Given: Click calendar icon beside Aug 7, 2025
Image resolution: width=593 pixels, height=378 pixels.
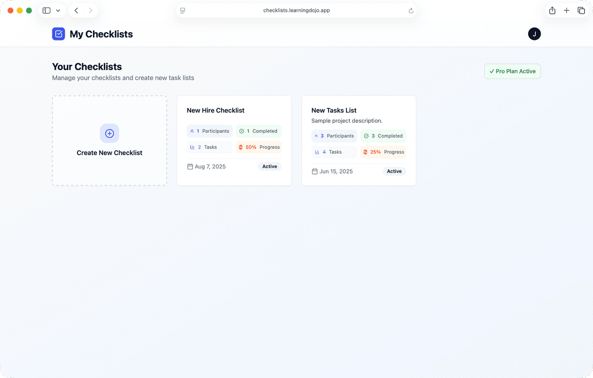Looking at the screenshot, I should coord(190,167).
